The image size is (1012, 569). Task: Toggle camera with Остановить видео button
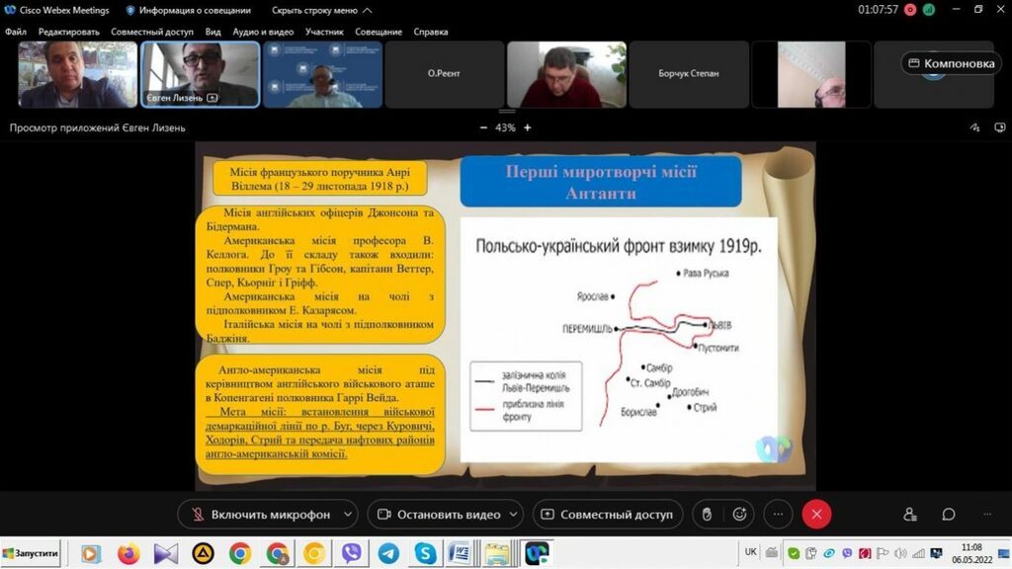(437, 515)
